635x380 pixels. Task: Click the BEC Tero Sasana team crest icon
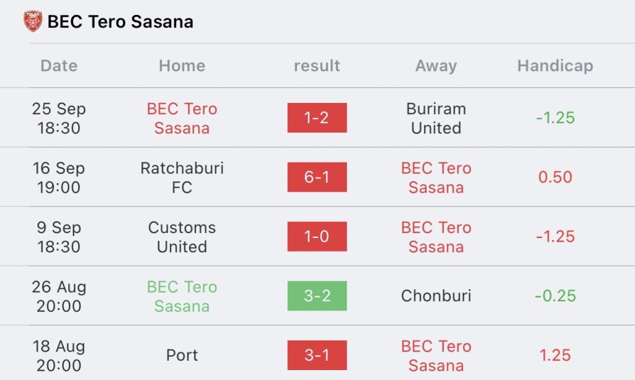click(33, 21)
